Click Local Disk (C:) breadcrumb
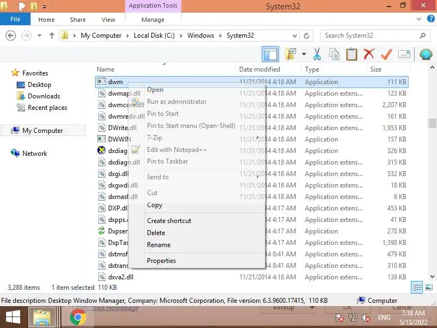The image size is (437, 328). [x=154, y=36]
